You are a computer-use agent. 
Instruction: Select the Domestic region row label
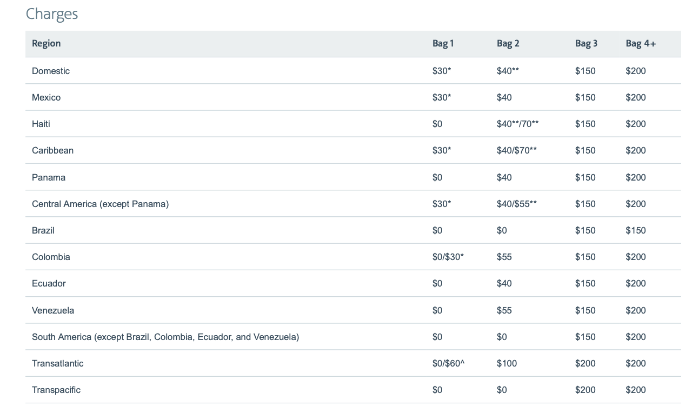coord(51,71)
